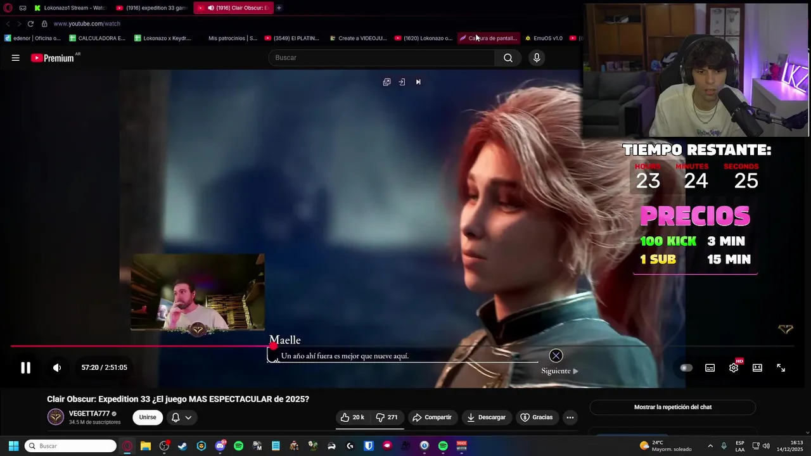The height and width of the screenshot is (456, 811).
Task: Open taskbar volume control
Action: [766, 446]
